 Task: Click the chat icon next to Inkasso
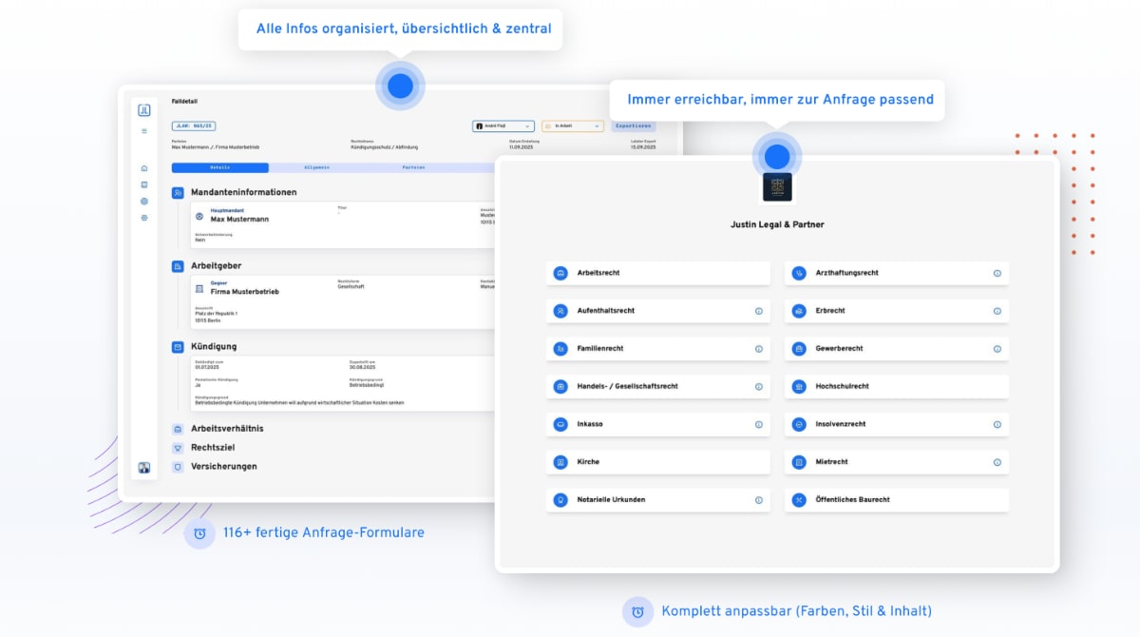[x=560, y=424]
